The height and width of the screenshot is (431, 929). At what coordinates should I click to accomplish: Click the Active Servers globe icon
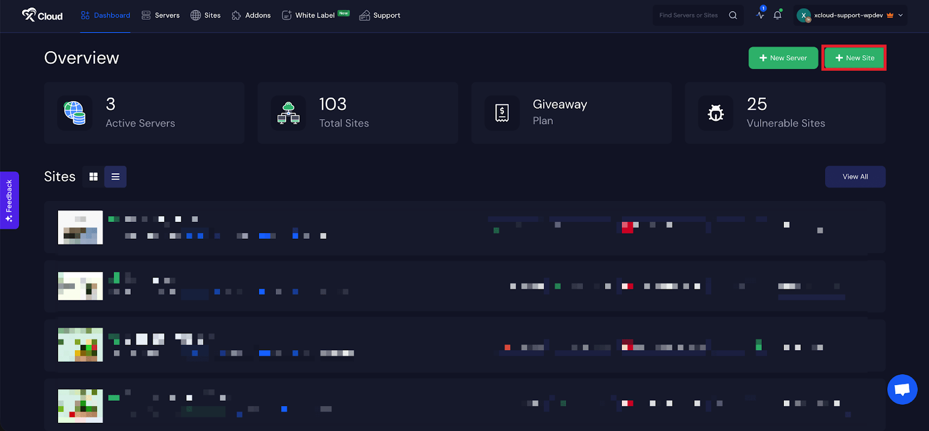[75, 113]
